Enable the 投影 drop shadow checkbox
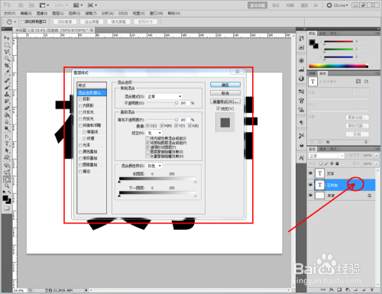Screen dimensions: 382x294 click(x=80, y=99)
